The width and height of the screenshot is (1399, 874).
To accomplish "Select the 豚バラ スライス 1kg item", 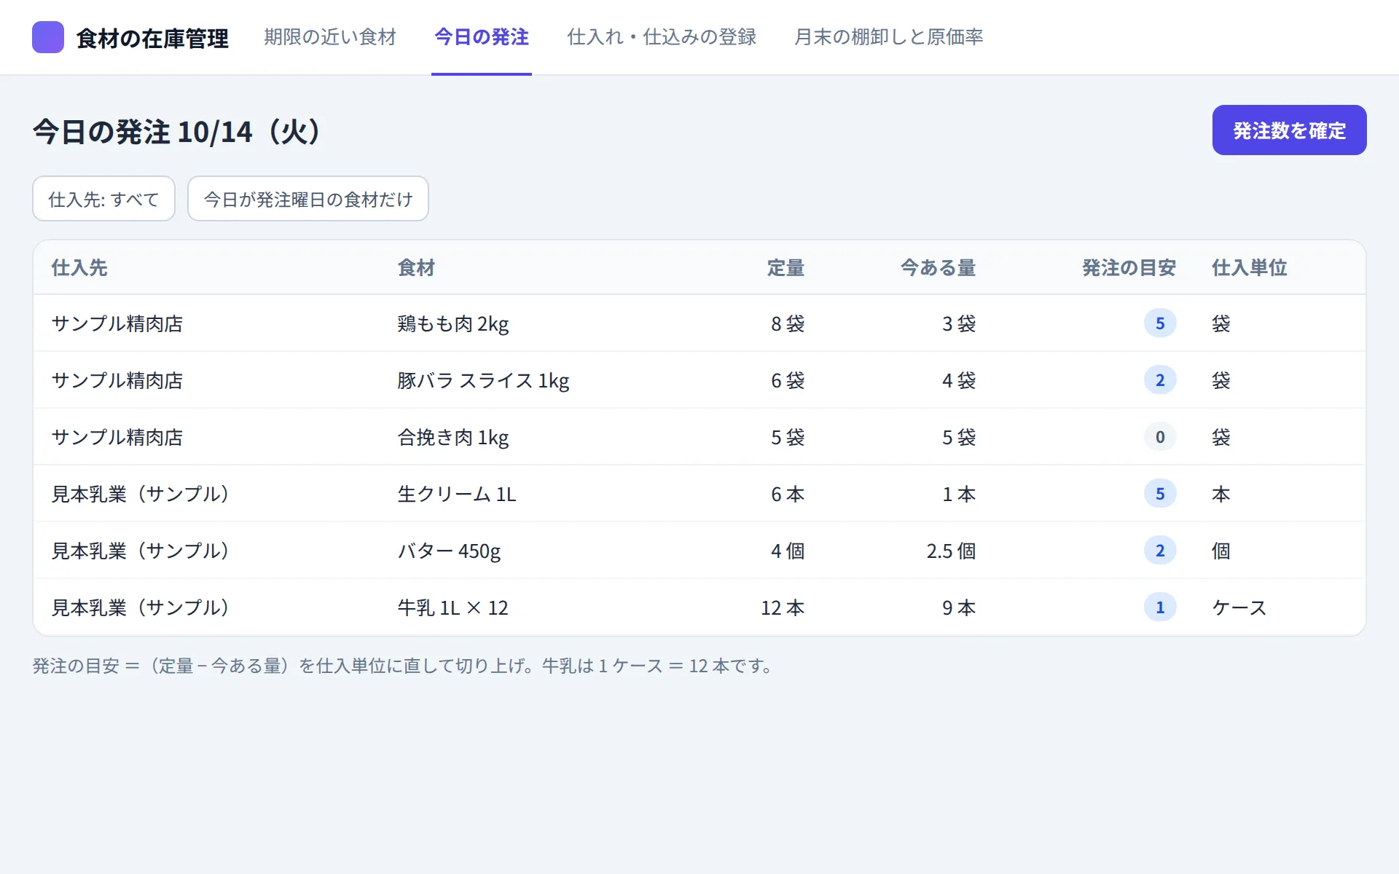I will [x=483, y=380].
